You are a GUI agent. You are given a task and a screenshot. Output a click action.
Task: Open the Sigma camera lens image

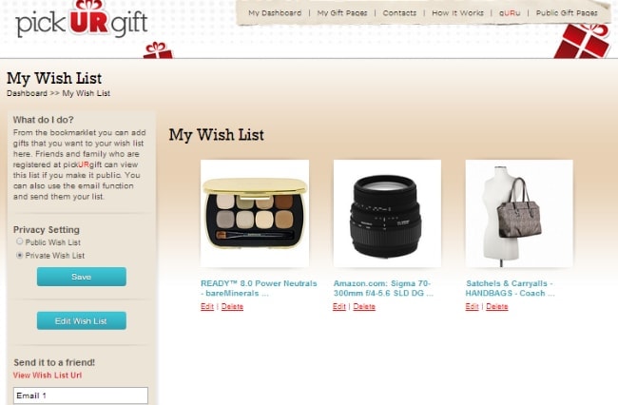pos(387,214)
